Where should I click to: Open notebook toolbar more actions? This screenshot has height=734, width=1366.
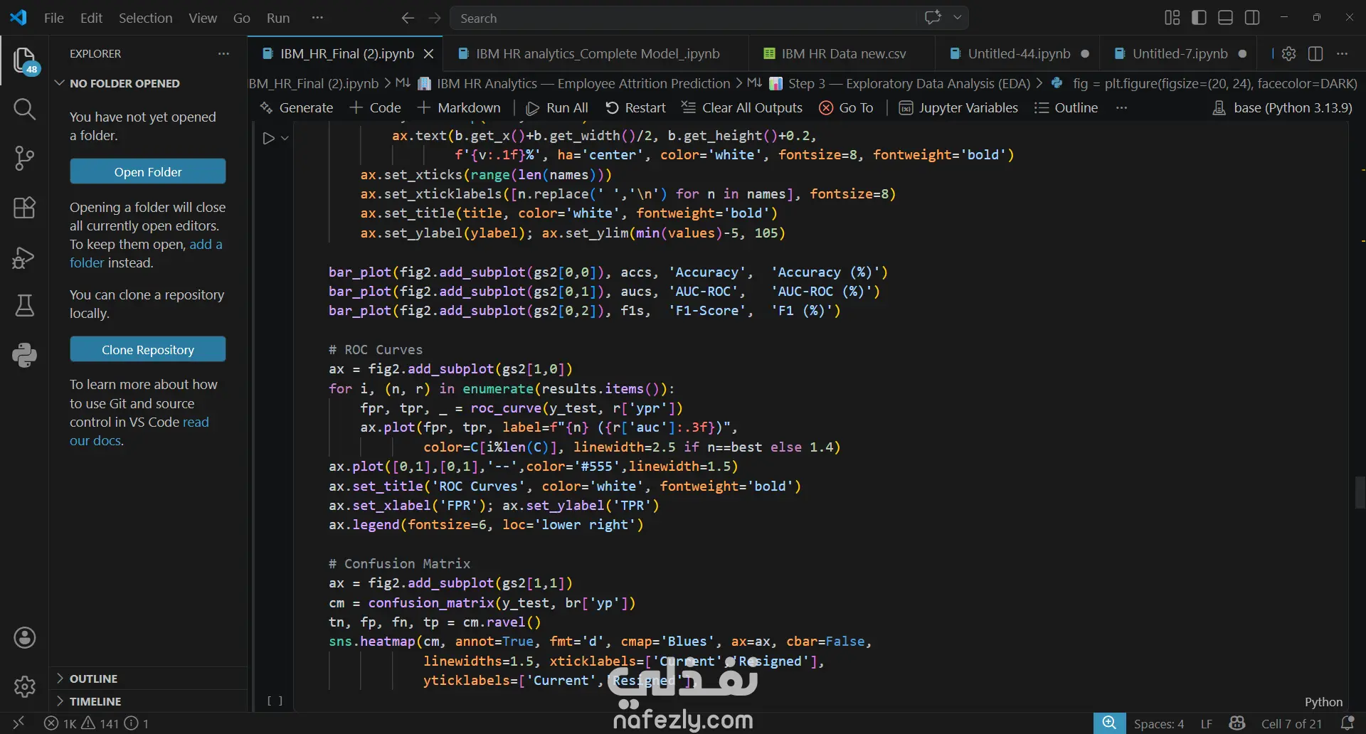[1122, 107]
